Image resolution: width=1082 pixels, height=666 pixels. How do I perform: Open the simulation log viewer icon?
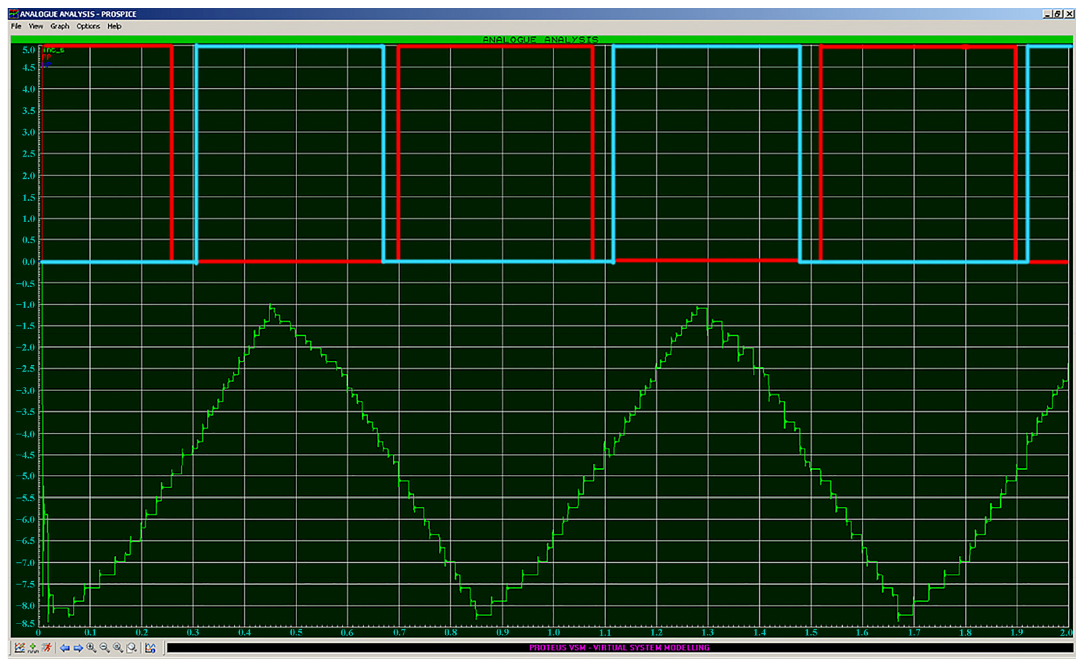point(151,649)
